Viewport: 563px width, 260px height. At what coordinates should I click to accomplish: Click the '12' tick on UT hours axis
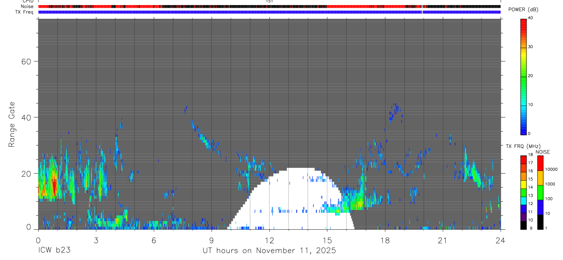tap(269, 240)
